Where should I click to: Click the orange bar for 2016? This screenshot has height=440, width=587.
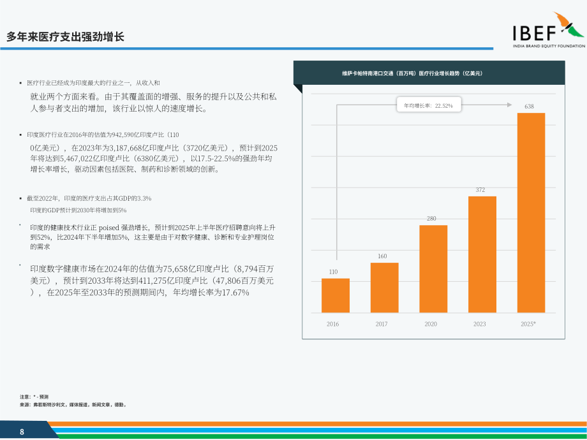tap(336, 296)
